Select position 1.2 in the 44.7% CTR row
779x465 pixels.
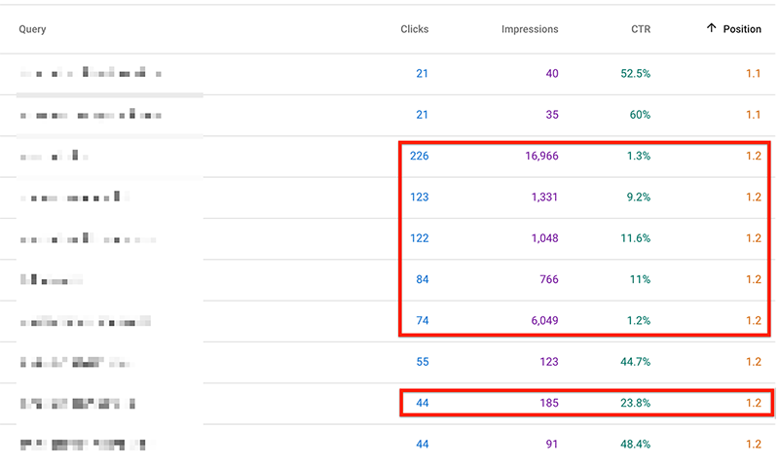[x=753, y=362]
